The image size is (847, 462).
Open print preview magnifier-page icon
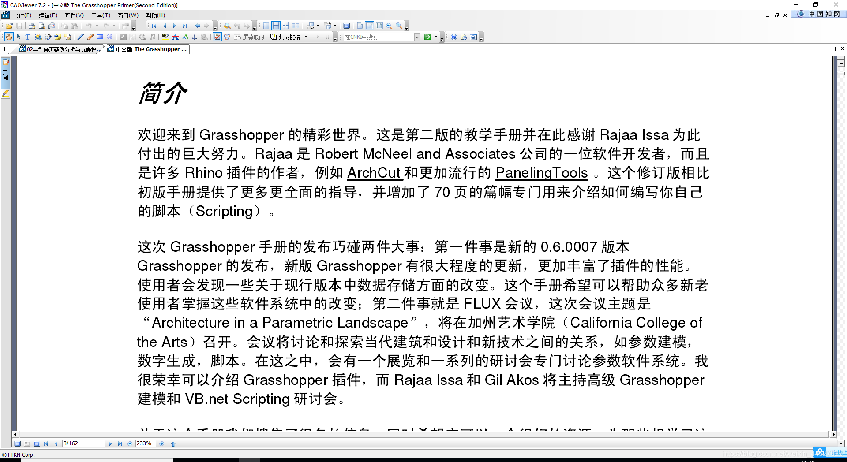click(x=42, y=26)
